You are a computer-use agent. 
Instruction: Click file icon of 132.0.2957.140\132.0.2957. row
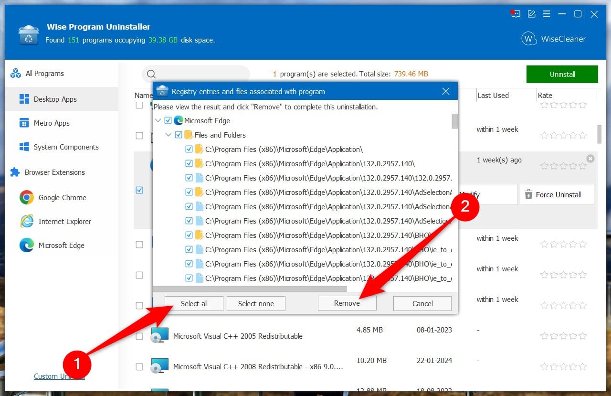coord(199,178)
